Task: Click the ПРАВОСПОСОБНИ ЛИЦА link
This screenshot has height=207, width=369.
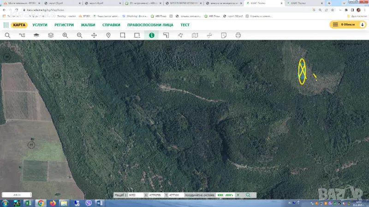Action: coord(150,25)
